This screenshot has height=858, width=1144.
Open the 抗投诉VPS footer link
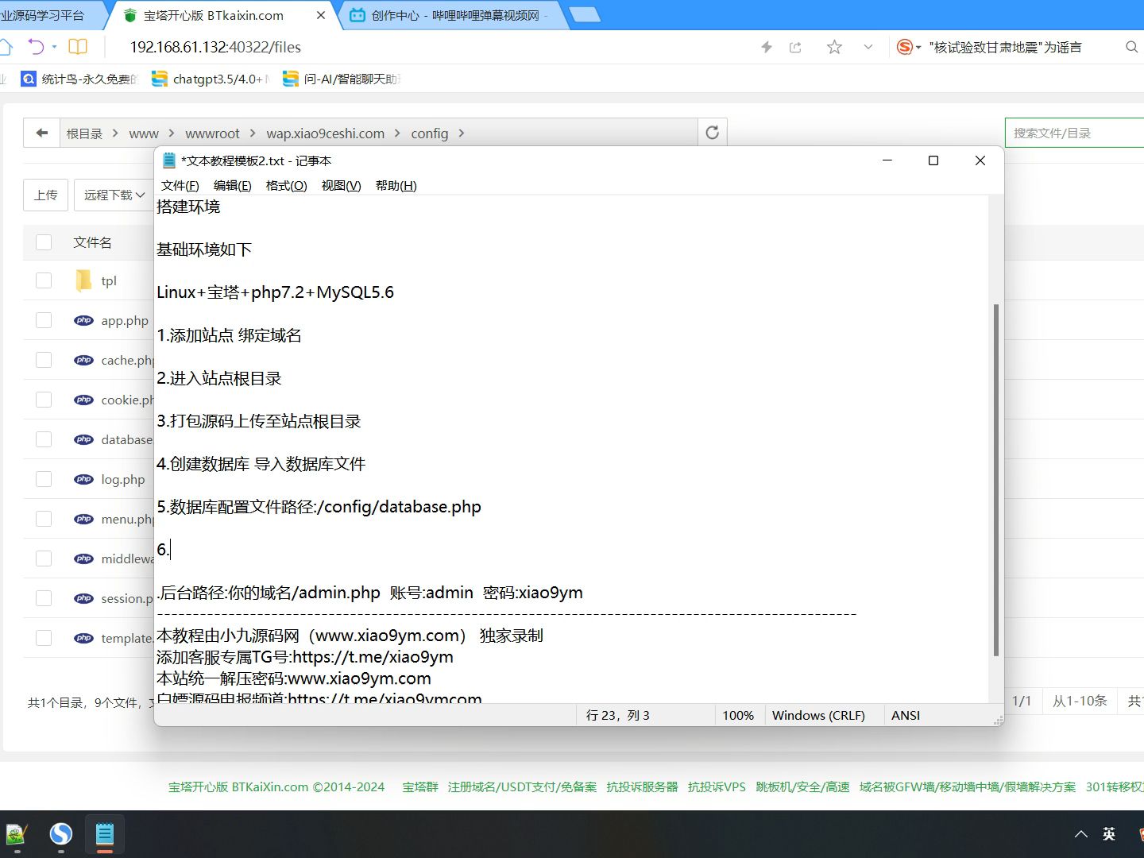tap(717, 786)
